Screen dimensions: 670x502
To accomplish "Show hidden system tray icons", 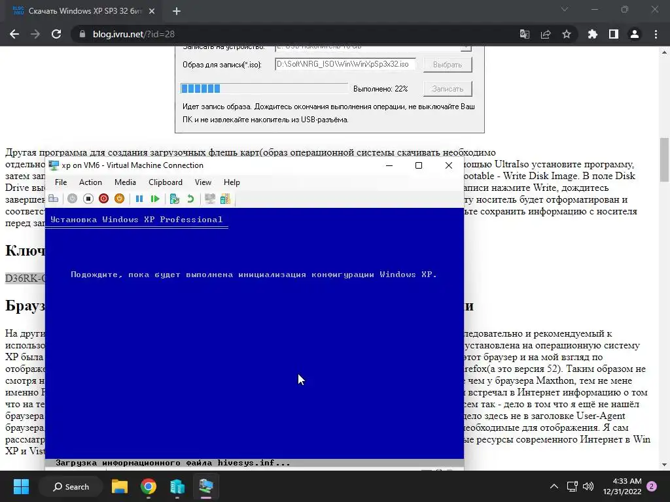I will pos(554,486).
